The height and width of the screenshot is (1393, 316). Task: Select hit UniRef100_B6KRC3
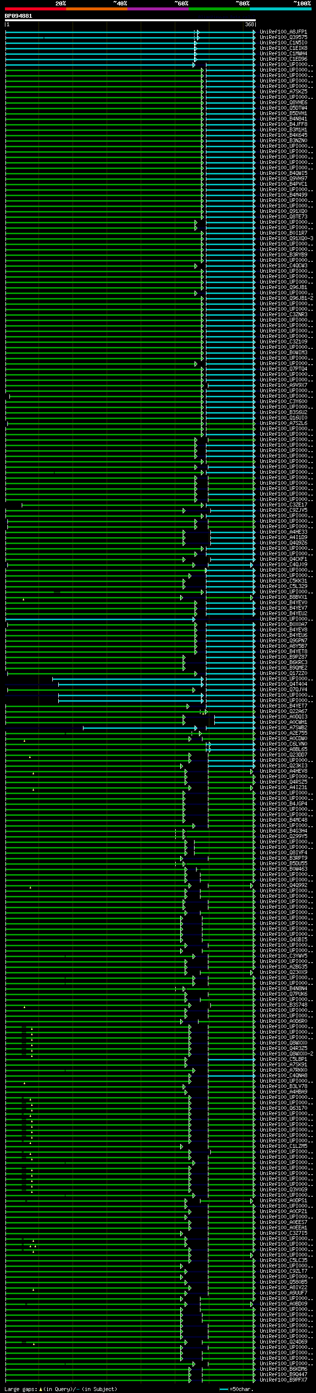tap(283, 663)
